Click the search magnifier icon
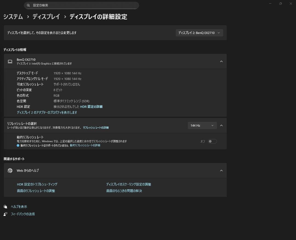This screenshot has height=240, width=296. [28, 5]
